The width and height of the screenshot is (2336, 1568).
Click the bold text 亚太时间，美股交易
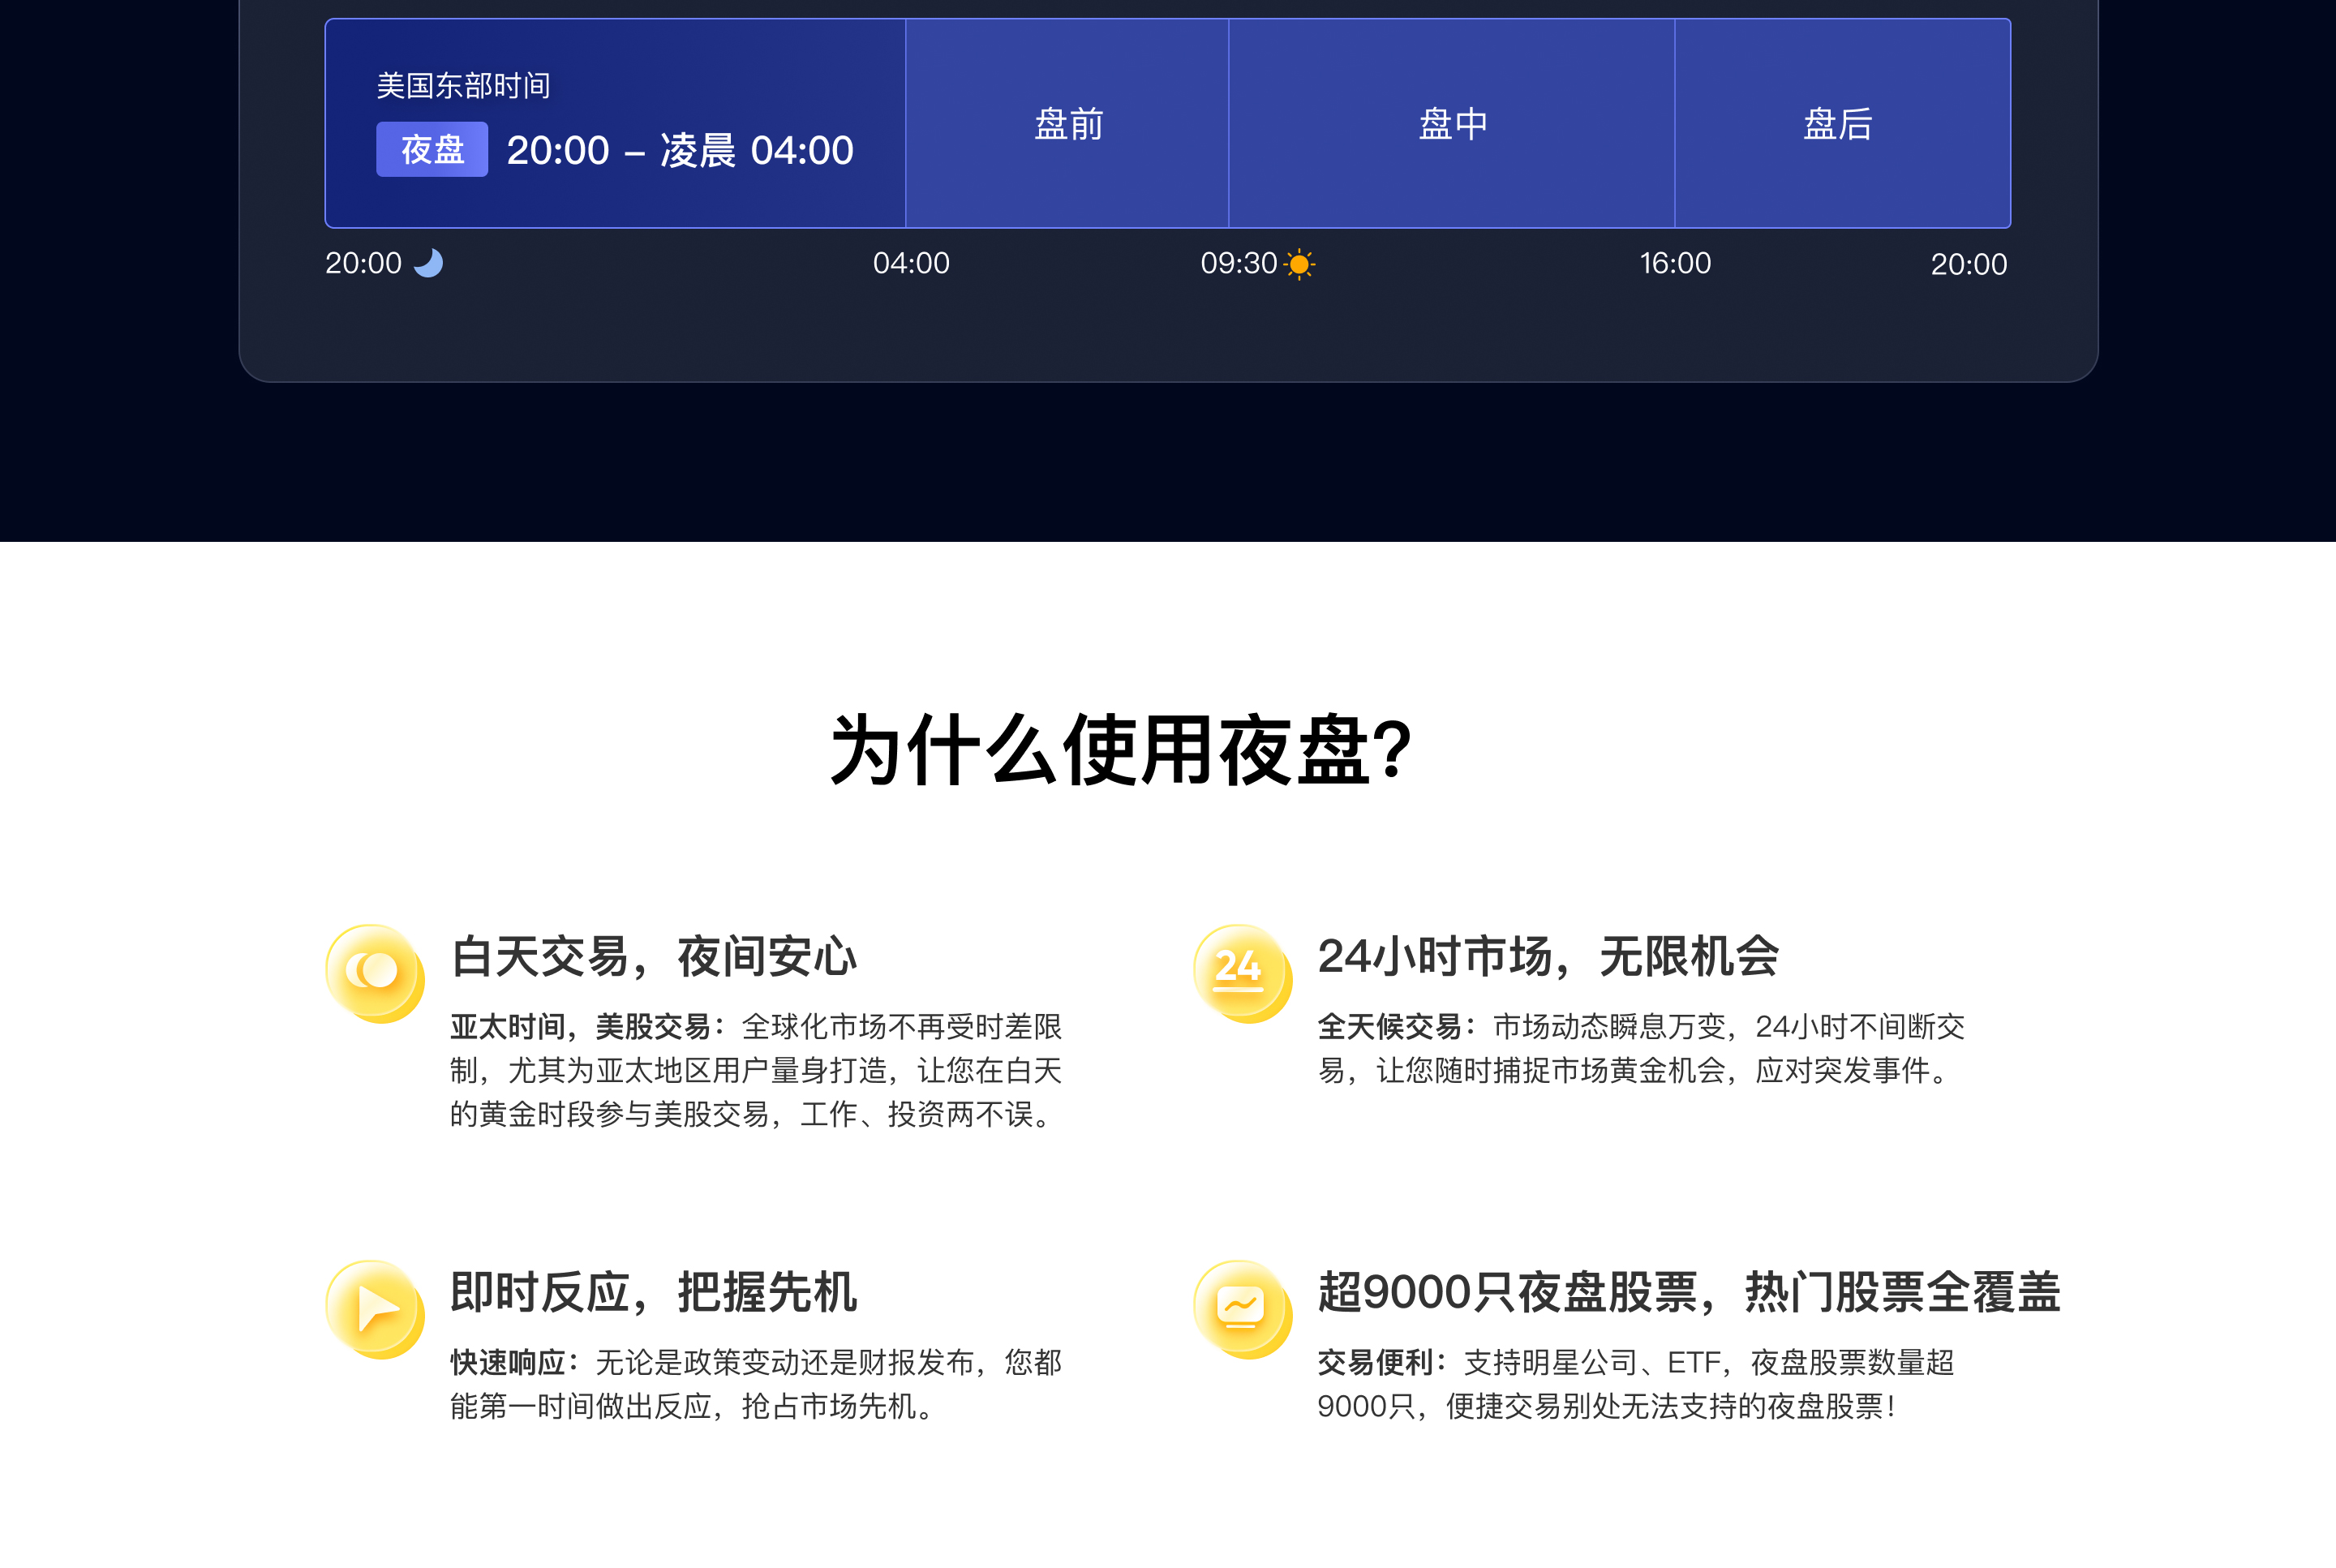(580, 1027)
